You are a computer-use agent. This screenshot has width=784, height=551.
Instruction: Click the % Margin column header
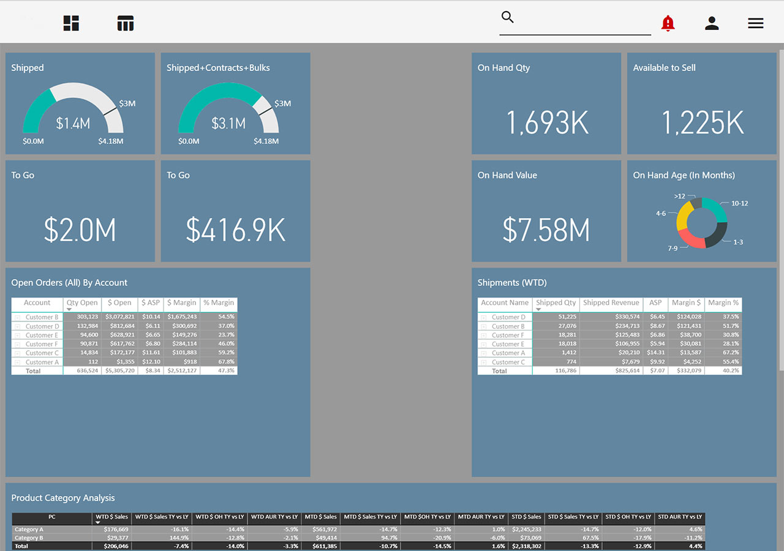click(219, 302)
